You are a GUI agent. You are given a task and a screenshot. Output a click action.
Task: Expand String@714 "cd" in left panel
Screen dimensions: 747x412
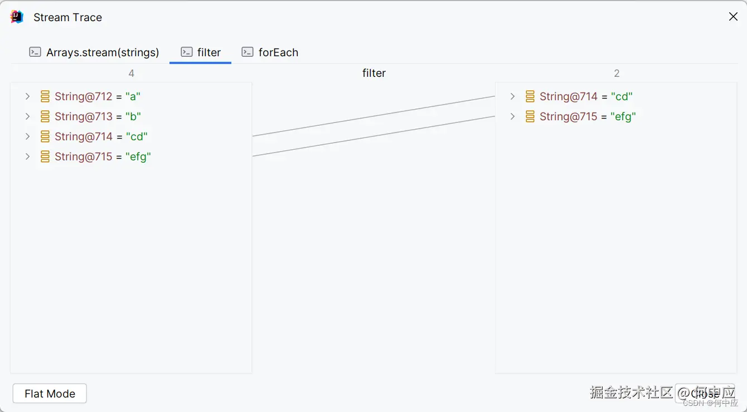point(27,137)
